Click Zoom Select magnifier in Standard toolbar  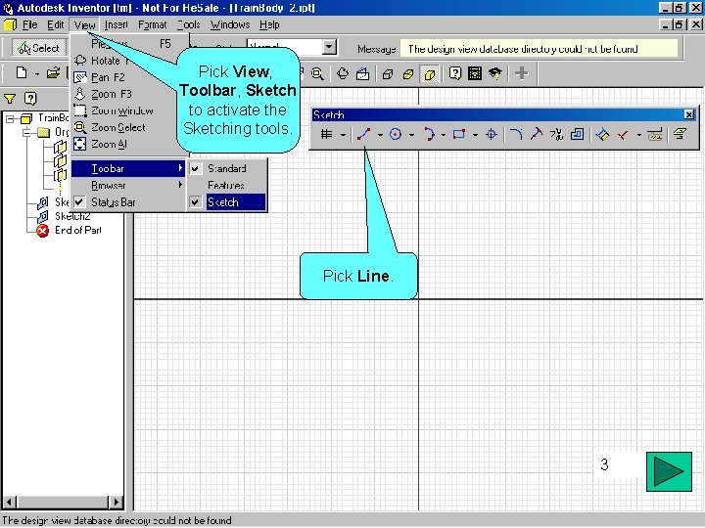pos(317,73)
